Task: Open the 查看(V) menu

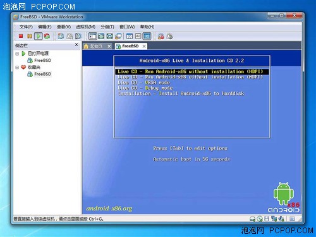Action: coord(64,27)
